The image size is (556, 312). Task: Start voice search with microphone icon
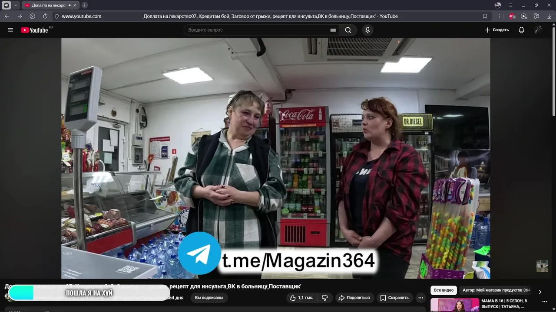tap(368, 30)
